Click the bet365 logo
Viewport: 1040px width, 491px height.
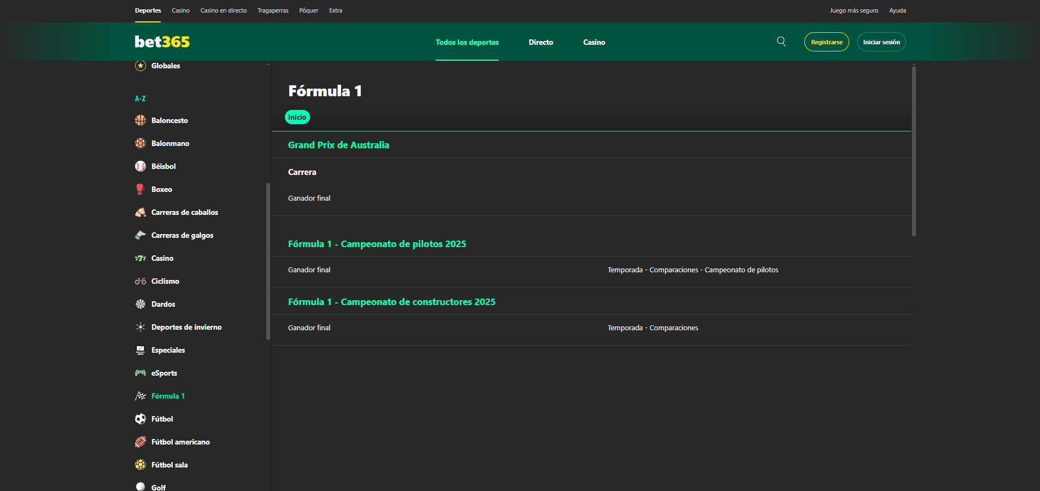click(x=162, y=42)
